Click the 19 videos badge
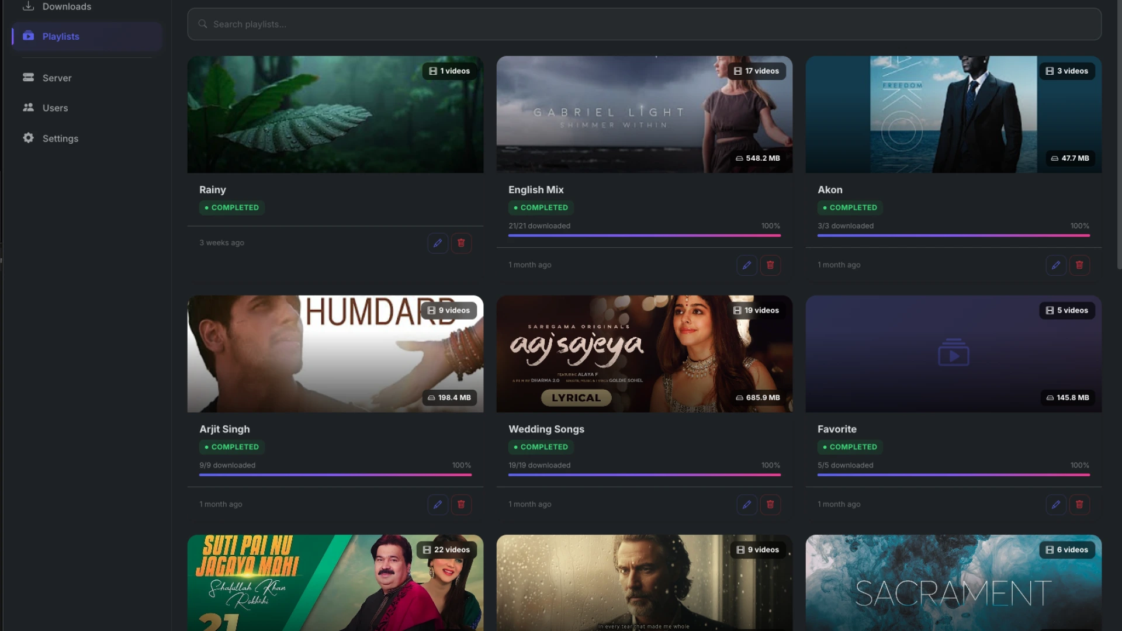This screenshot has height=631, width=1122. 756,311
